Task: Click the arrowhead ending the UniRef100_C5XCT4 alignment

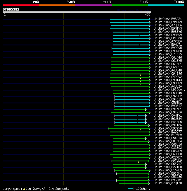Action: 146,138
